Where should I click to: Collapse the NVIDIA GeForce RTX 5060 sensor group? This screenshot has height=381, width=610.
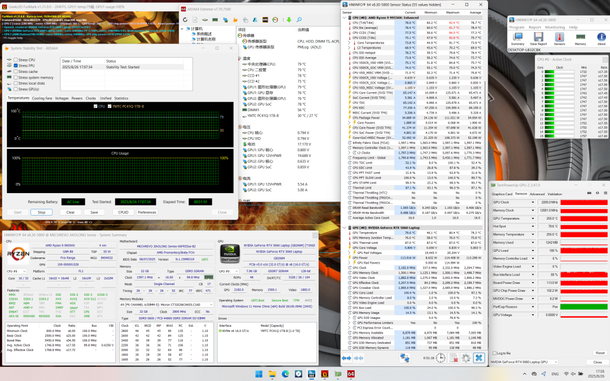(345, 228)
